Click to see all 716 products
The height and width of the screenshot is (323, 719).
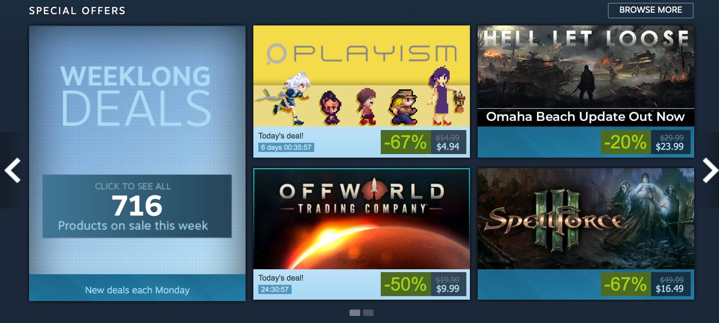137,206
